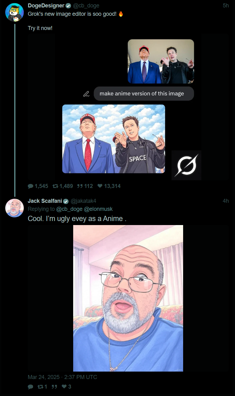Click the heart icon with 3 likes

pos(65,387)
